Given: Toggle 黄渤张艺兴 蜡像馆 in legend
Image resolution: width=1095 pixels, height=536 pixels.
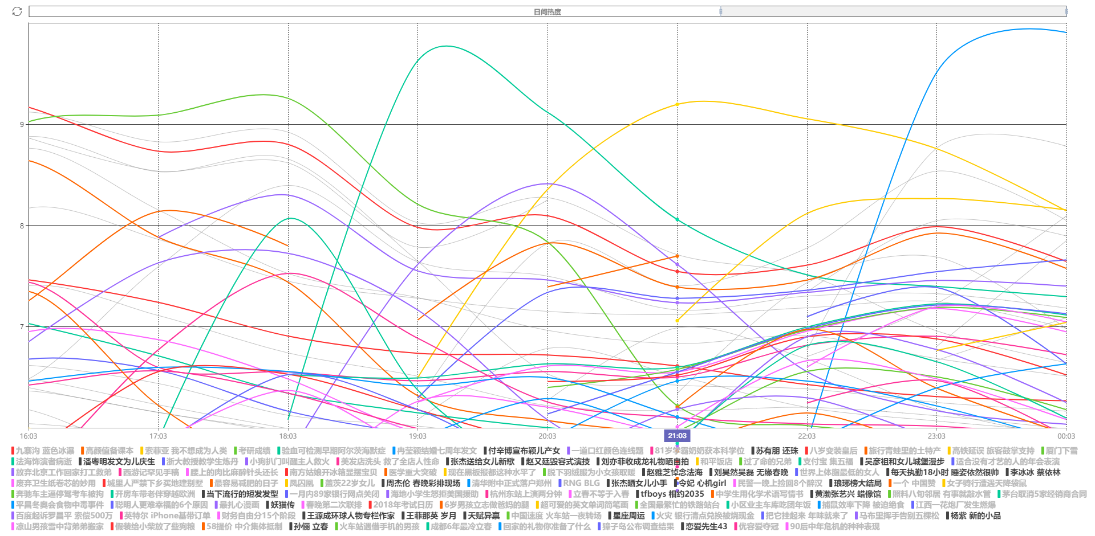Looking at the screenshot, I should [x=845, y=494].
